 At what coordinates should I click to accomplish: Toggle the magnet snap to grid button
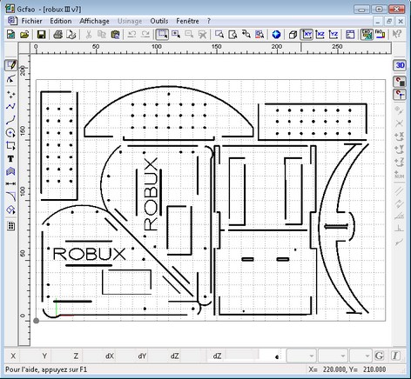(400, 95)
